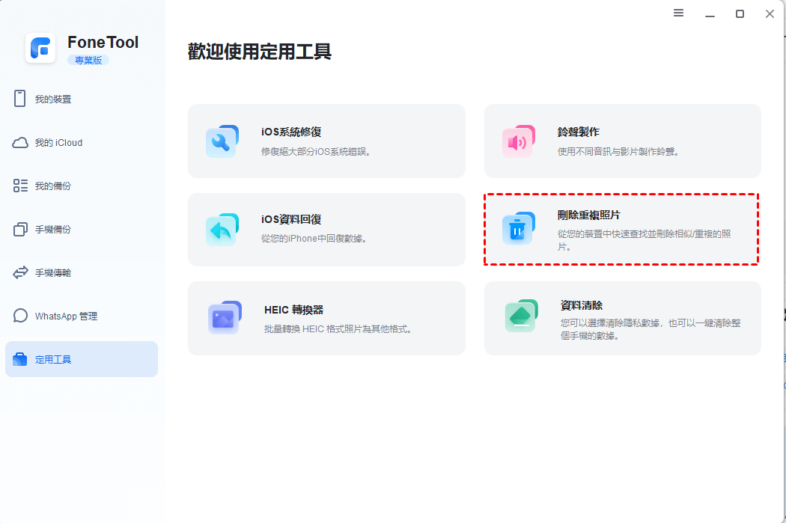
Task: Select 我的備份 from the sidebar
Action: pos(53,186)
